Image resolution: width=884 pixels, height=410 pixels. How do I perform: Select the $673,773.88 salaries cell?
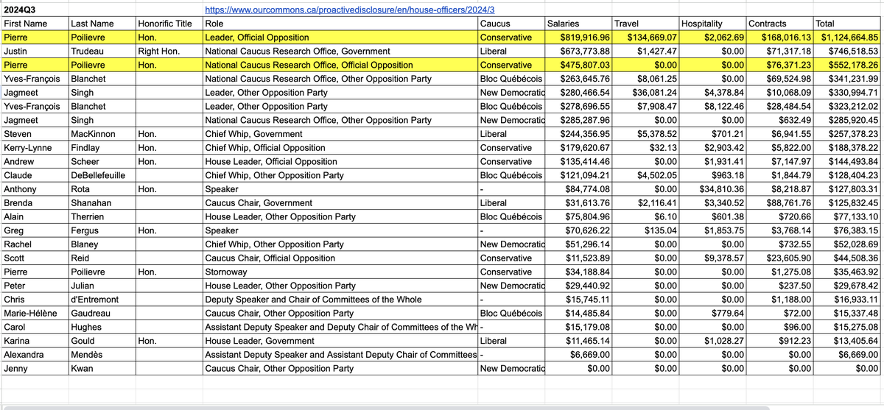[x=578, y=52]
